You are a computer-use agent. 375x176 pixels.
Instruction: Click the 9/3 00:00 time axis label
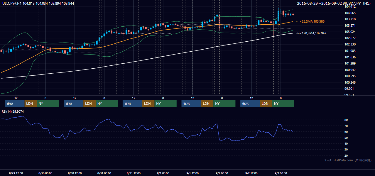tap(281, 173)
